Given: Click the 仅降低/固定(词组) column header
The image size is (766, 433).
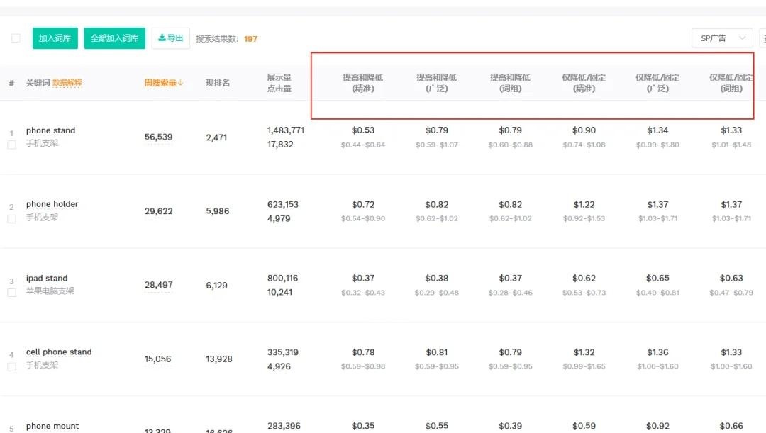Looking at the screenshot, I should tap(731, 83).
